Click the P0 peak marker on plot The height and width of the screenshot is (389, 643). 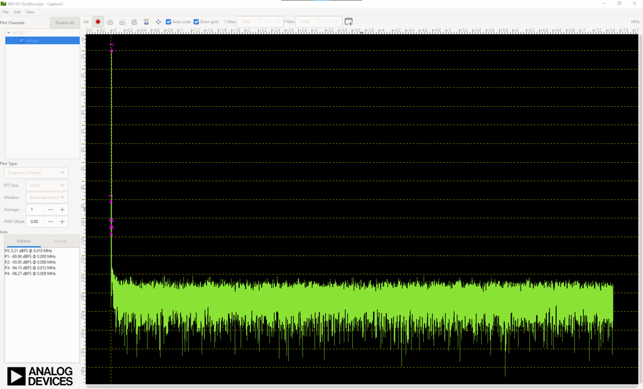[x=112, y=50]
